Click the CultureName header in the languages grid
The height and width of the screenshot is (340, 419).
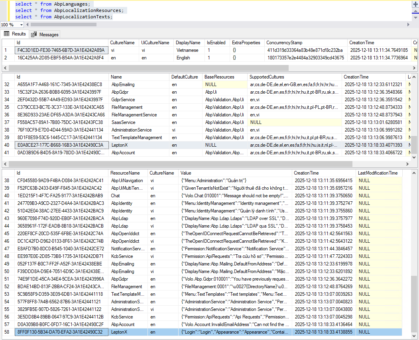pos(122,43)
